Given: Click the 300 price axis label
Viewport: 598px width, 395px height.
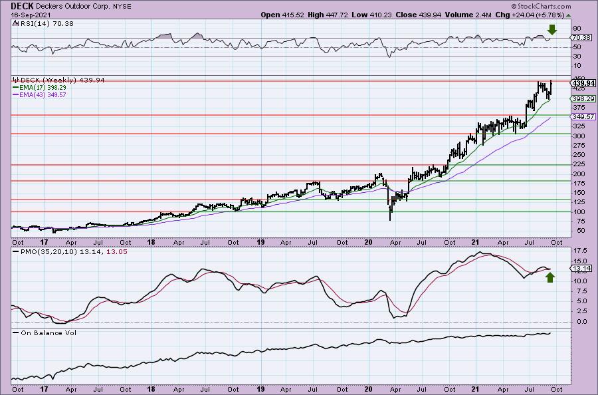Looking at the screenshot, I should coord(579,136).
